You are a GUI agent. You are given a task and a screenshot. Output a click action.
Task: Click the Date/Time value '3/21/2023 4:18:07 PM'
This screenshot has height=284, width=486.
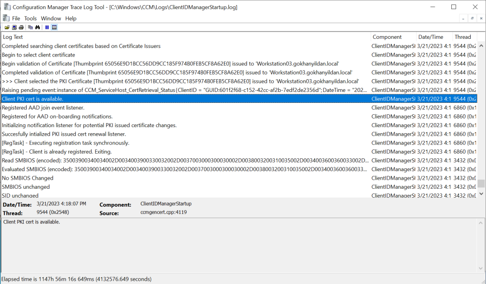coord(61,204)
